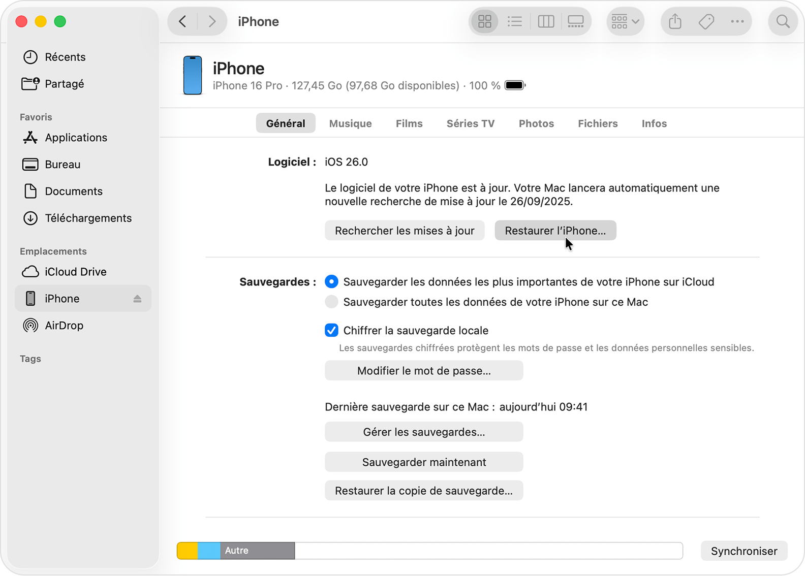Image resolution: width=805 pixels, height=576 pixels.
Task: Click Restaurer la copie de sauvegarde
Action: click(424, 491)
